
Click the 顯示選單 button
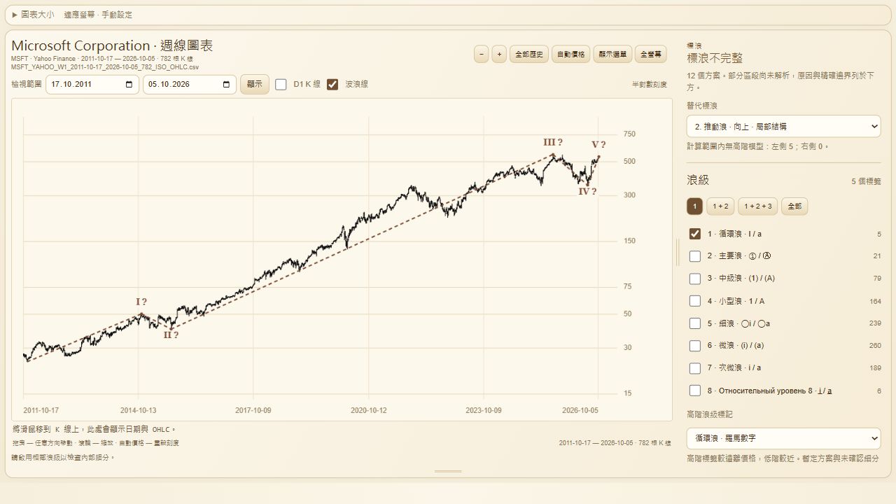tap(613, 55)
